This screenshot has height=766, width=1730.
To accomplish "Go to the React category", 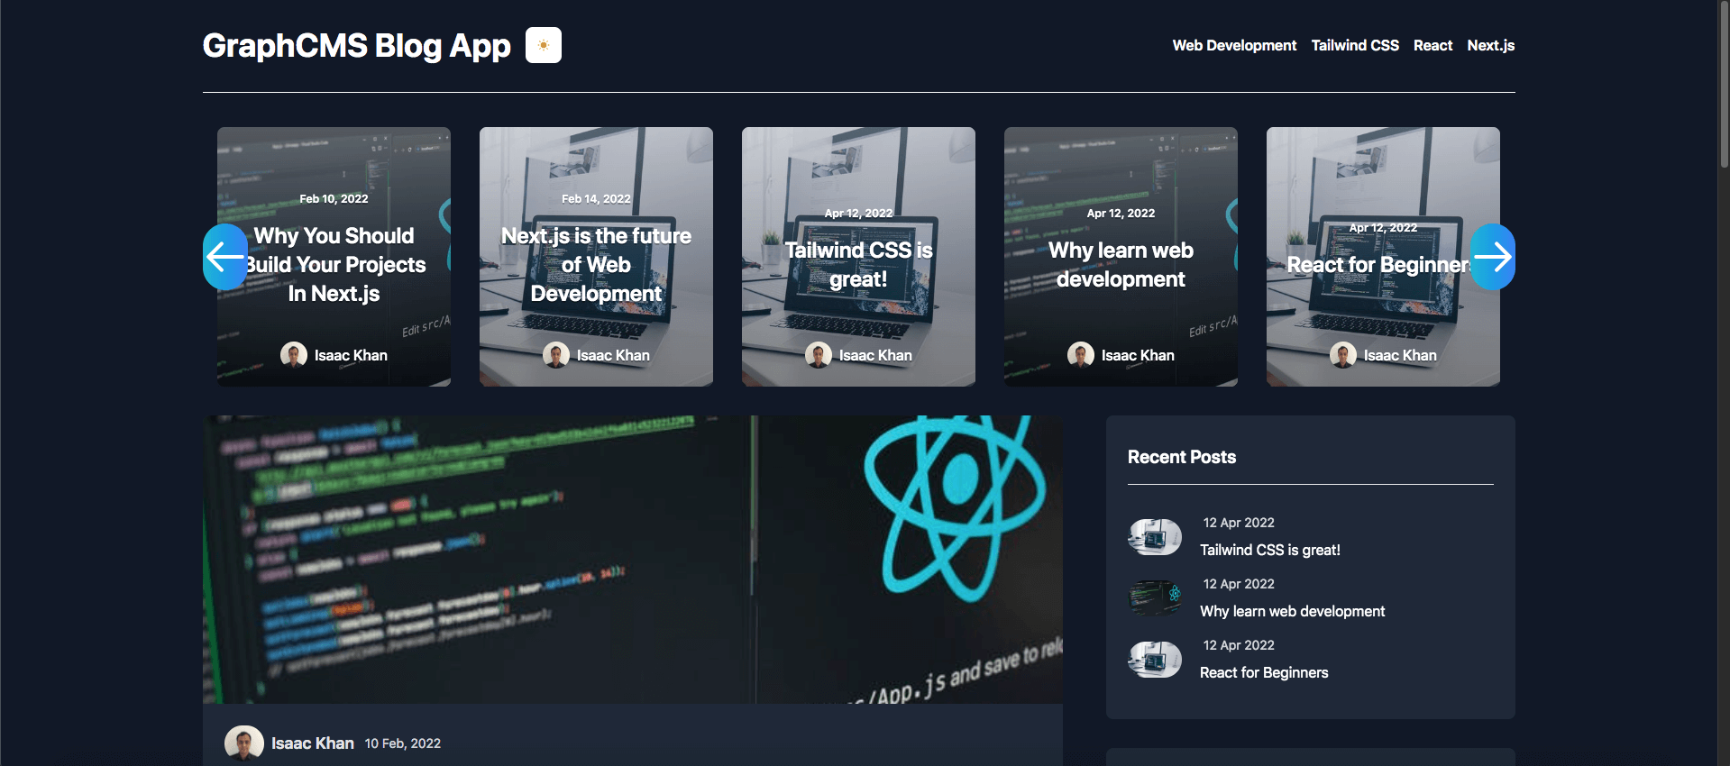I will (x=1433, y=45).
